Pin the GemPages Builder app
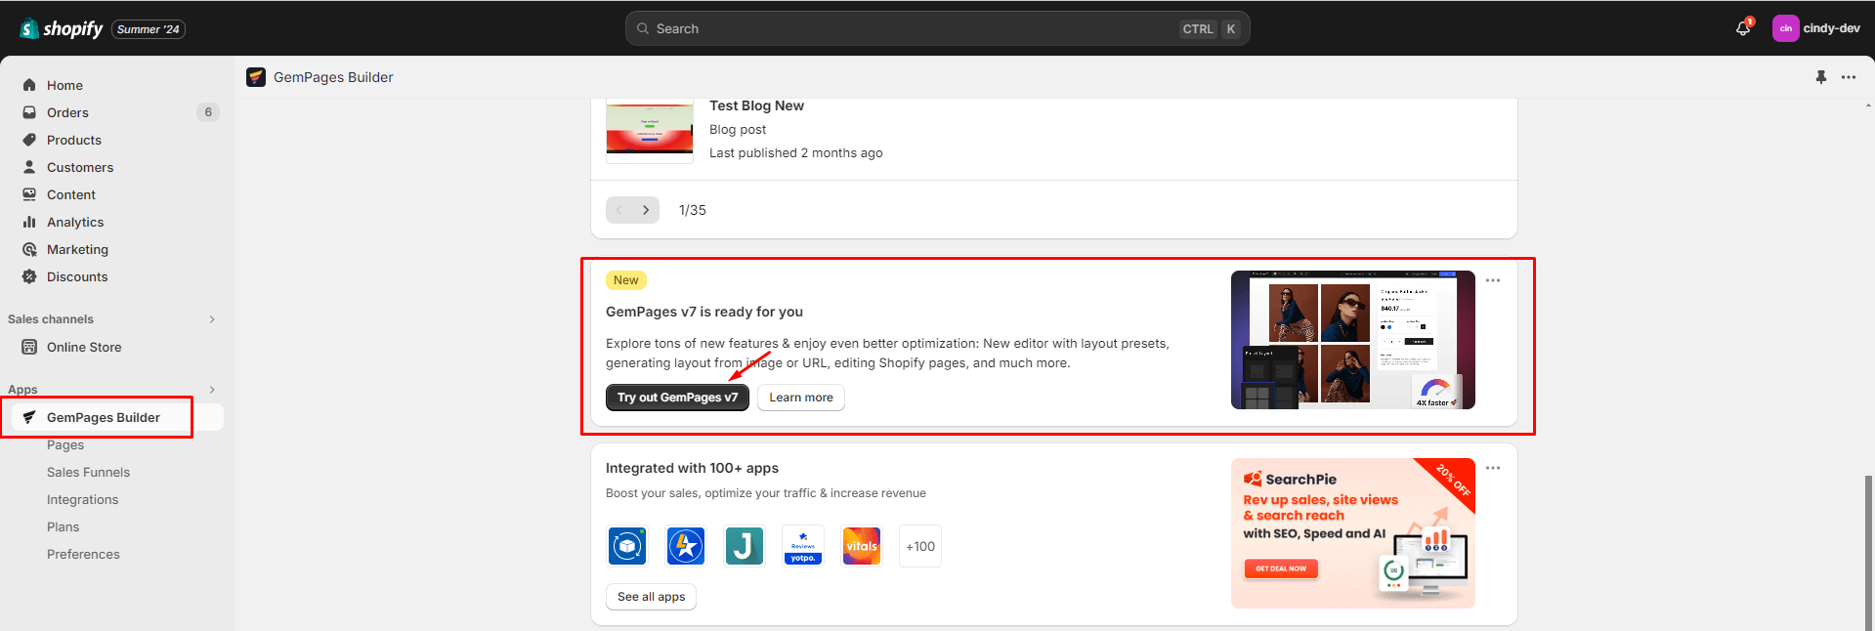The width and height of the screenshot is (1875, 631). tap(1821, 77)
